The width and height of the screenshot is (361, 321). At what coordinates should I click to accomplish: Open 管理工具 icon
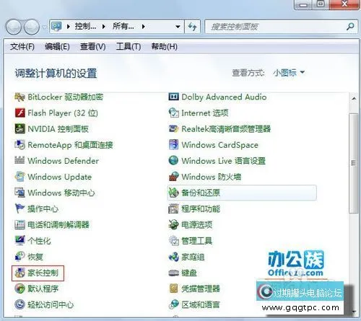(x=173, y=241)
